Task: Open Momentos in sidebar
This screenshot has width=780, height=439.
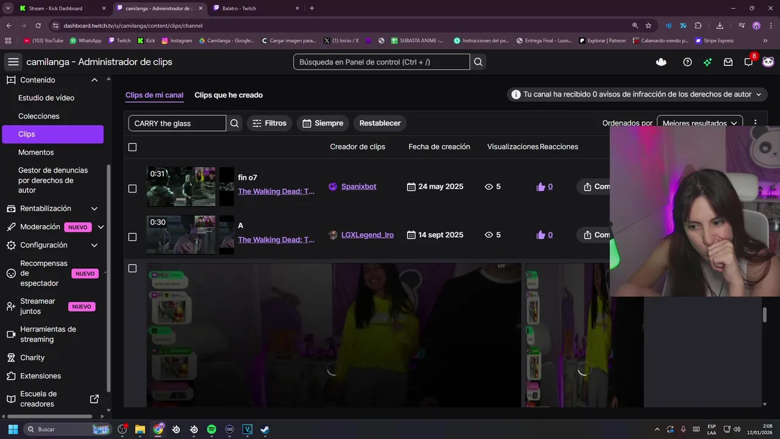Action: click(36, 152)
